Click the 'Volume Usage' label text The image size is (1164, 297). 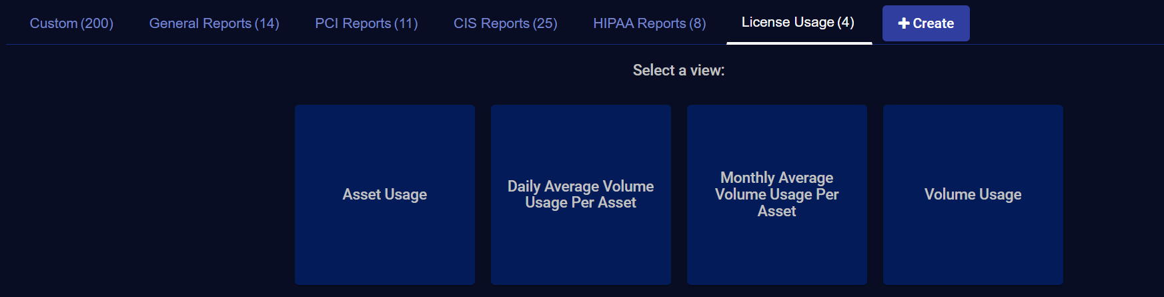pos(973,194)
